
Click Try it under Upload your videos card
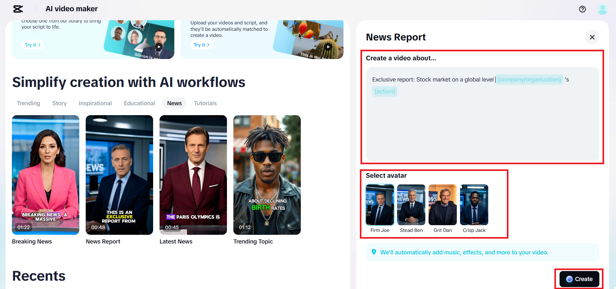pos(202,45)
